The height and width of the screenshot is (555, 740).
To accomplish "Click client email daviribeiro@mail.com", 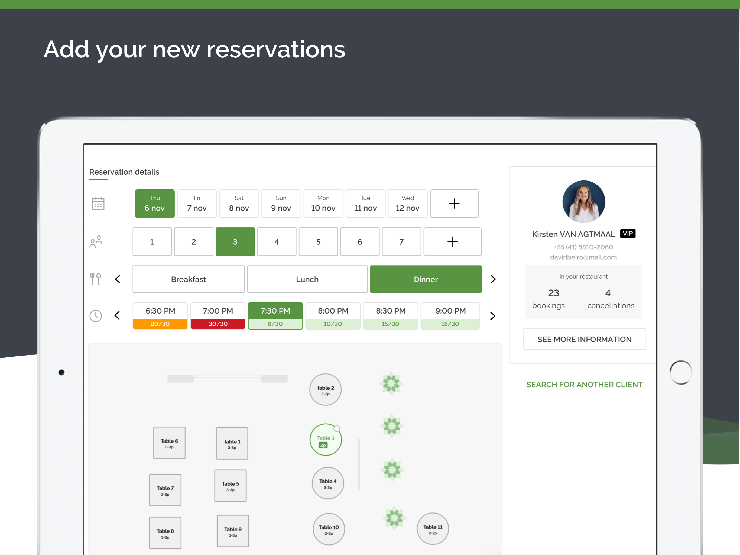I will pos(583,257).
